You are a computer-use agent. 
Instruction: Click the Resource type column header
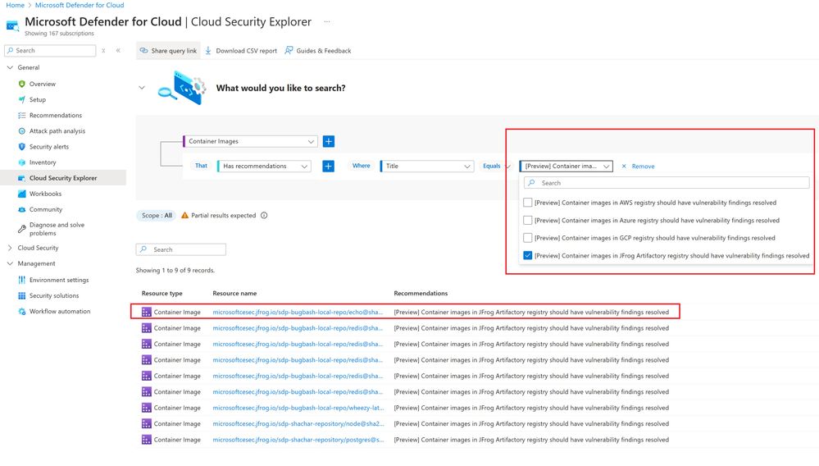[162, 294]
